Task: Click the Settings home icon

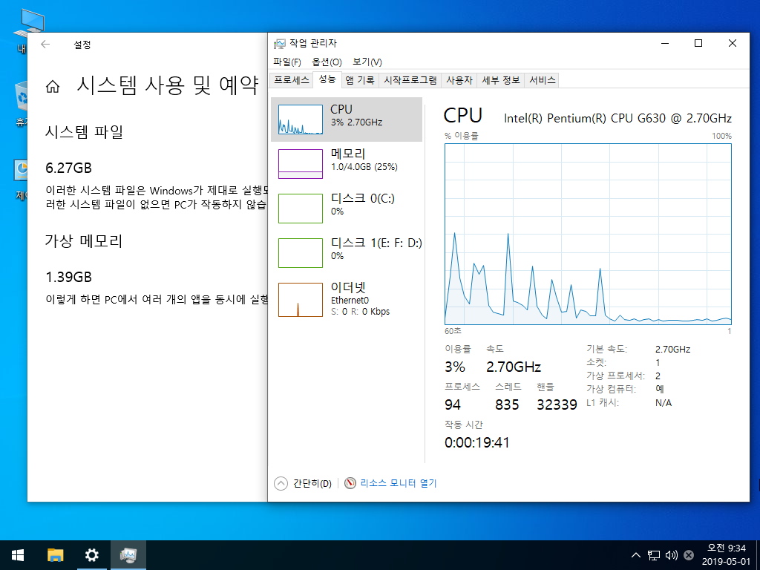Action: point(53,87)
